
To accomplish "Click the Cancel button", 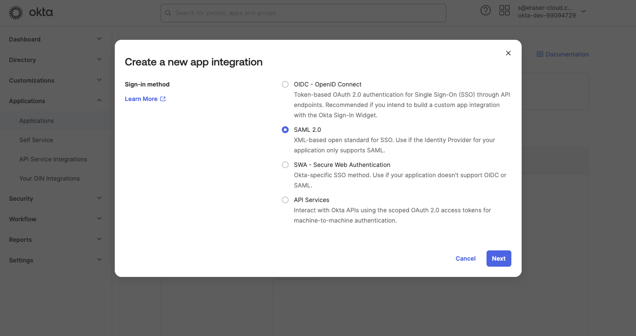I will point(466,259).
